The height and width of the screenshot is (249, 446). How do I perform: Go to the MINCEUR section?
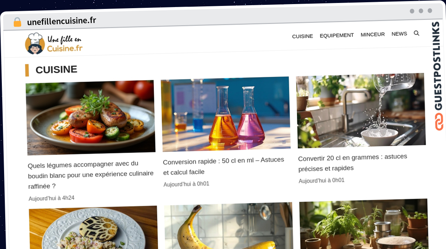372,34
